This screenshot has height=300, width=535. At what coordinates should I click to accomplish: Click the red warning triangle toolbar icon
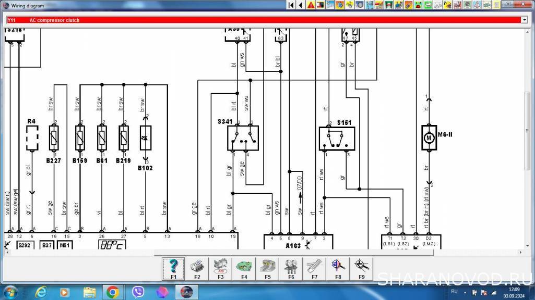pyautogui.click(x=311, y=5)
